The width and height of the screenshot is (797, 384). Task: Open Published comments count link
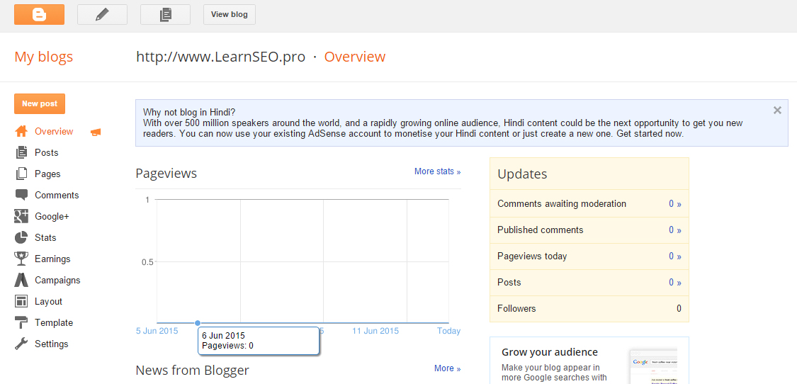click(675, 230)
